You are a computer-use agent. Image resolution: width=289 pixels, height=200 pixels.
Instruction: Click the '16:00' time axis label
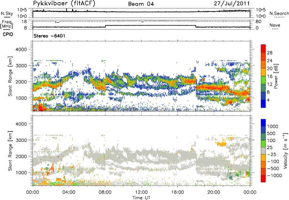pyautogui.click(x=177, y=192)
